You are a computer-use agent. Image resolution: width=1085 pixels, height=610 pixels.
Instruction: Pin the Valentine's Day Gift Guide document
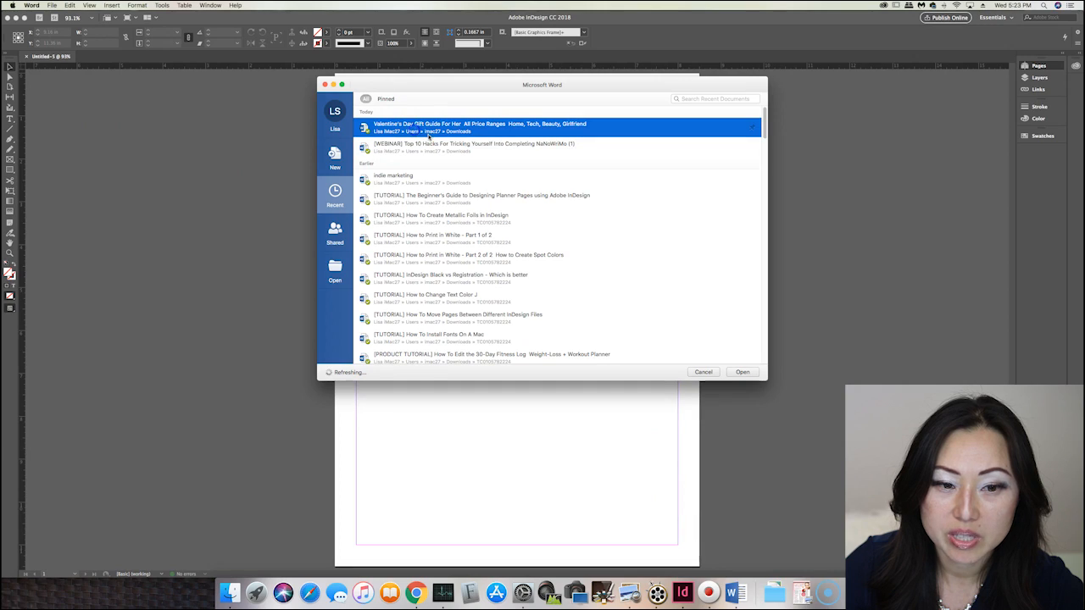point(752,127)
